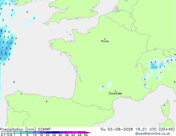Viewport: 176px width, 136px height.
Task: Click the date Su 02-08-2026
Action: point(117,129)
